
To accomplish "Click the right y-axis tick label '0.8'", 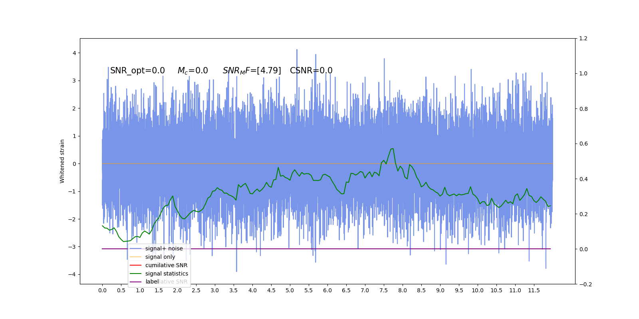I will 583,109.
